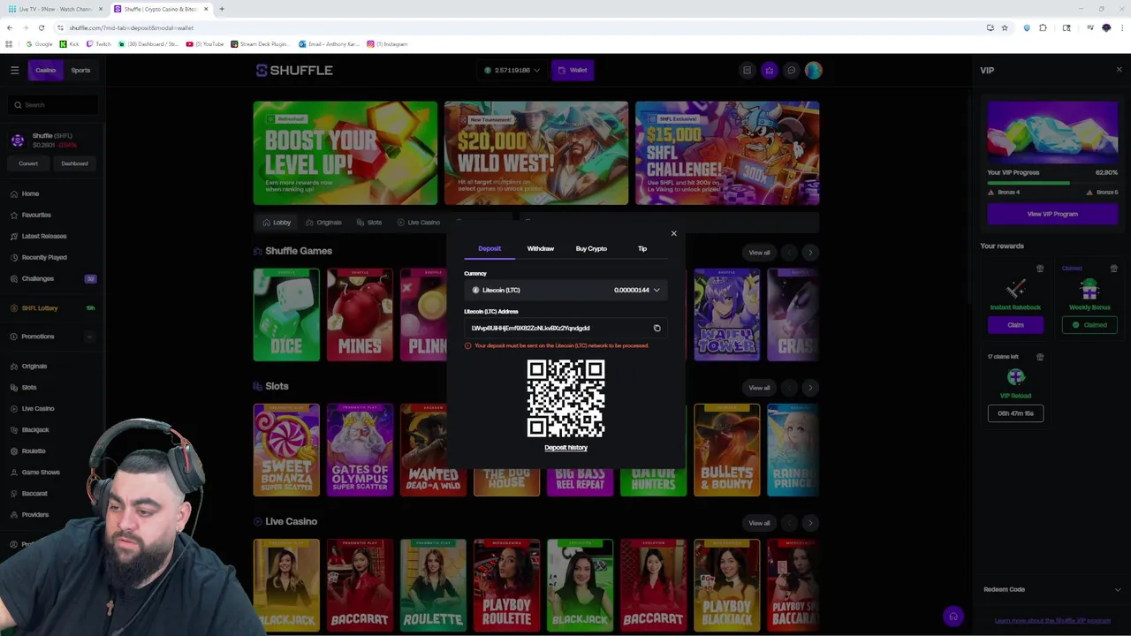Switch to the Live TV browser tab
Viewport: 1131px width, 636px height.
55,9
